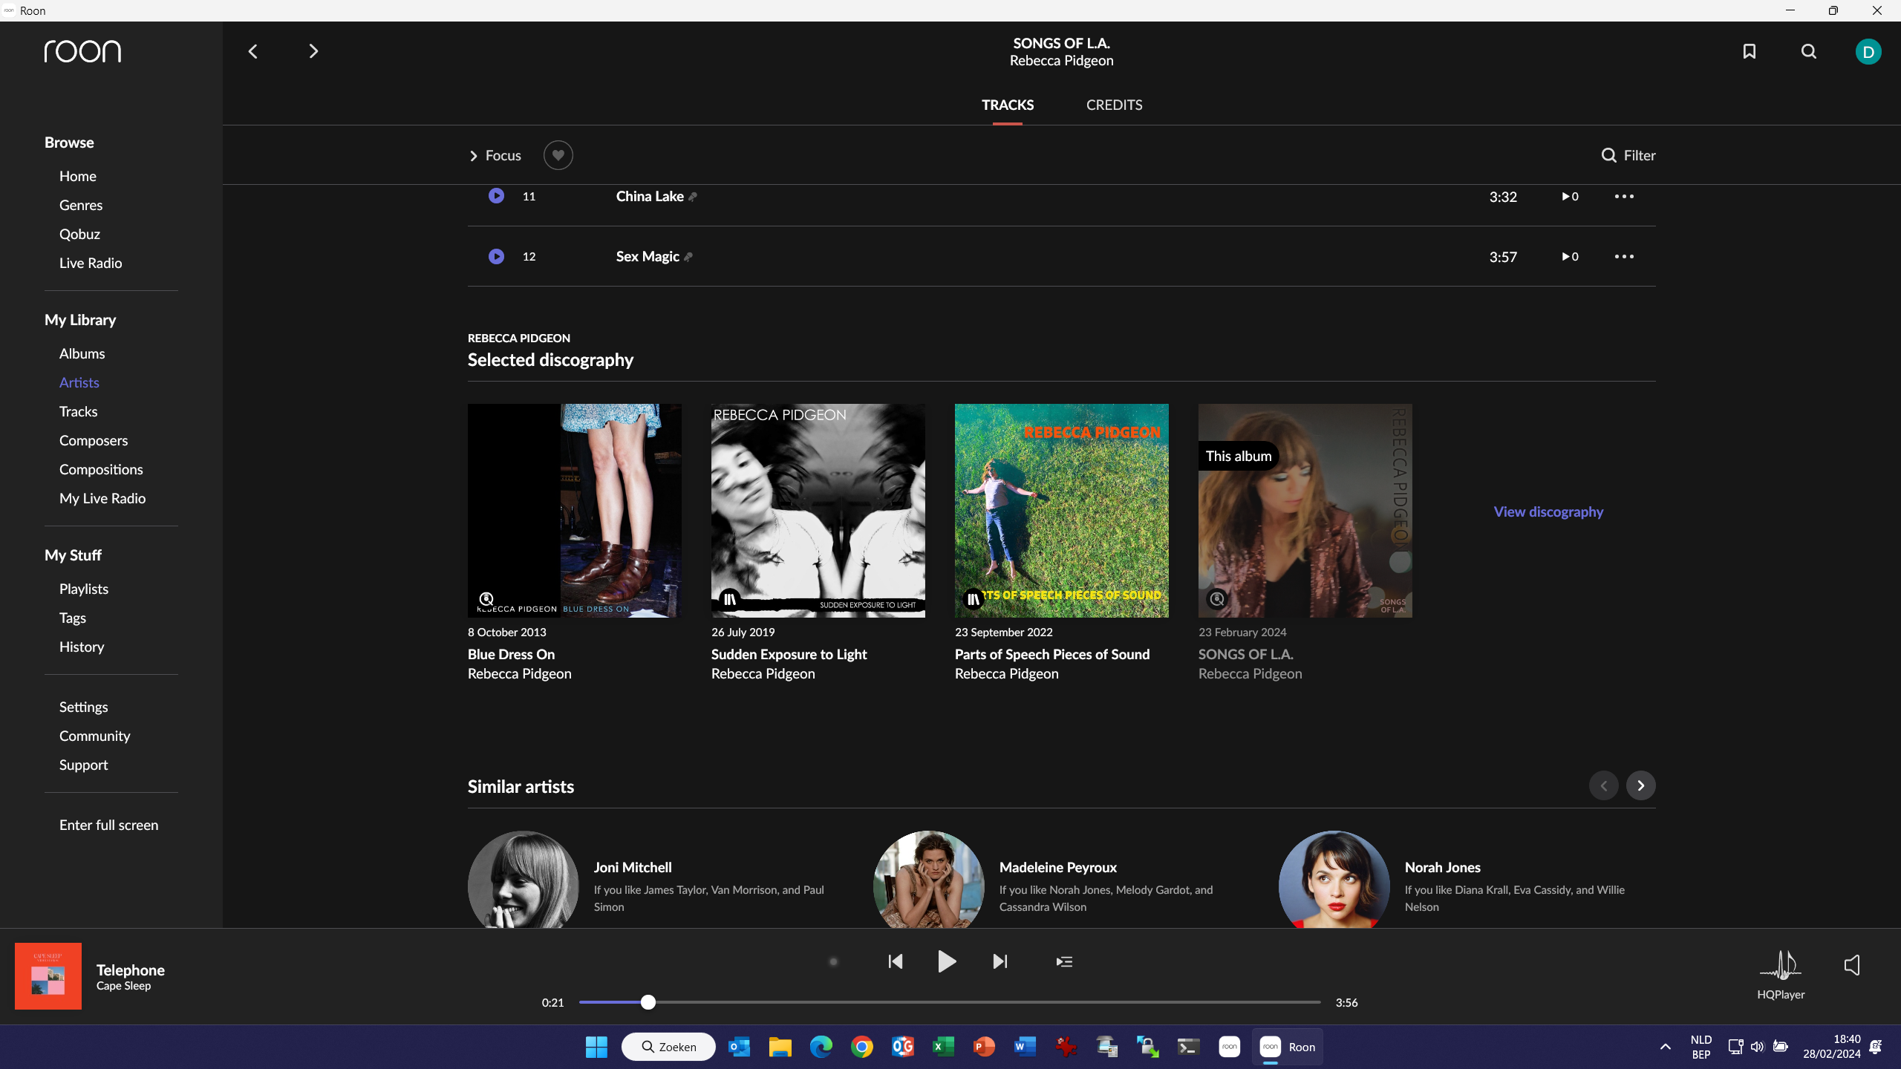Open the Blue Dress On album cover
Viewport: 1901px width, 1069px height.
coord(575,511)
